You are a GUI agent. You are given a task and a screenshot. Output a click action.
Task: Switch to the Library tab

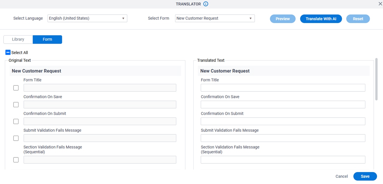pyautogui.click(x=18, y=39)
